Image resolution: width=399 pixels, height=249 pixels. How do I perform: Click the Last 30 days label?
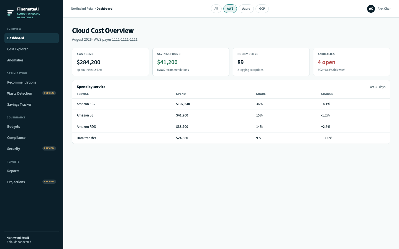[x=377, y=87]
